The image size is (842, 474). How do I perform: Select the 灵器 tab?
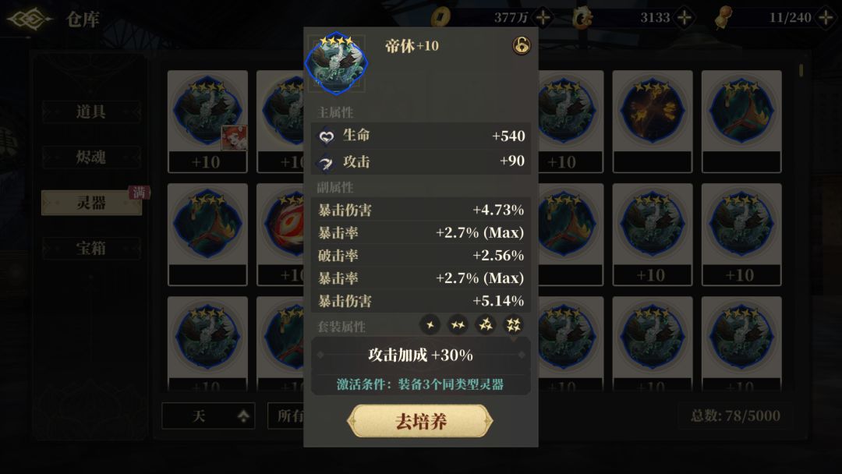(x=91, y=203)
